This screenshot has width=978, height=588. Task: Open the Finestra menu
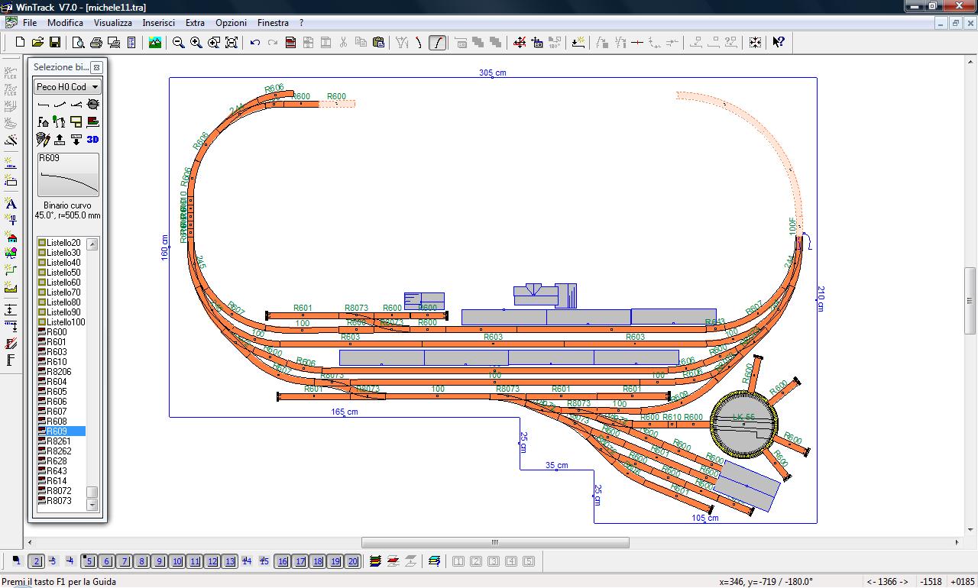(x=273, y=23)
